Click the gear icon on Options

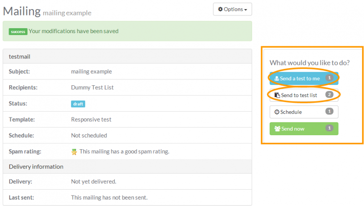click(221, 9)
